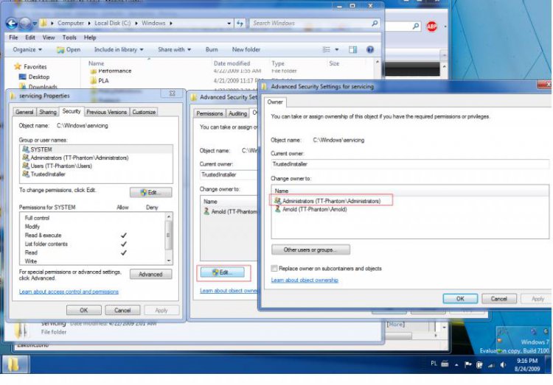Viewport: 553px width, 385px height.
Task: Click the Edit button in servicing Properties
Action: coord(151,192)
